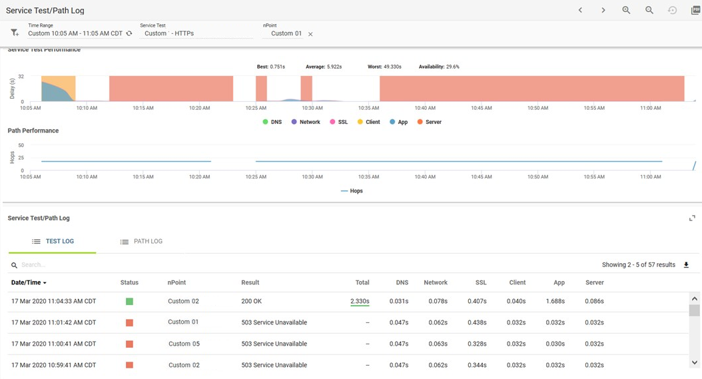Viewport: 702px width, 379px height.
Task: Open the nPoint filter field
Action: tap(283, 33)
